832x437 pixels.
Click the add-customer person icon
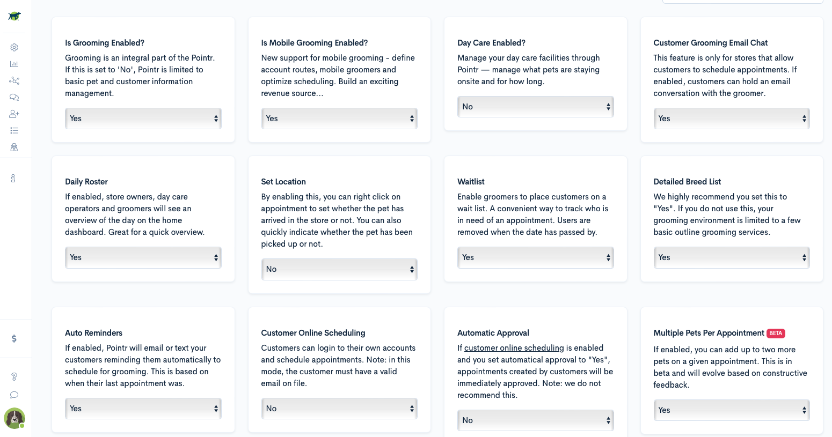coord(14,114)
